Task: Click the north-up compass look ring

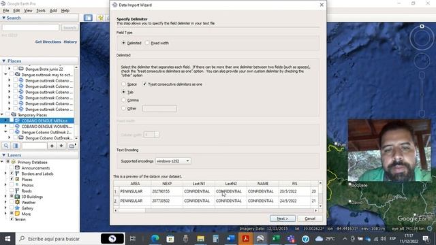Action: pyautogui.click(x=422, y=37)
